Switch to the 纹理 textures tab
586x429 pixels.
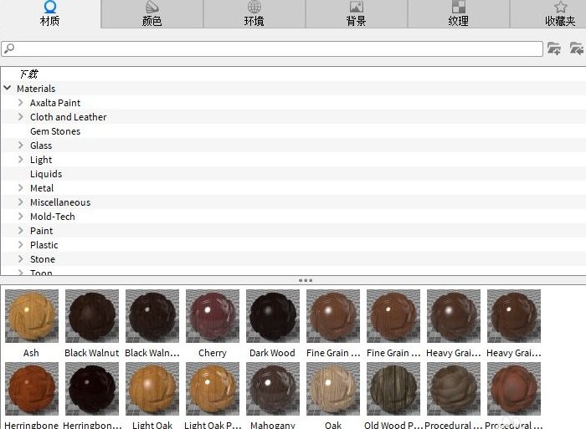458,14
